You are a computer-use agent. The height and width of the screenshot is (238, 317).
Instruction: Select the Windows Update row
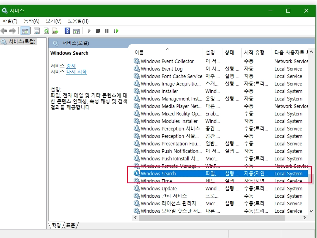[x=220, y=188]
